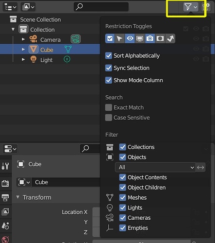Toggle Disable in Renders camera restriction
The height and width of the screenshot is (243, 215).
pyautogui.click(x=150, y=38)
